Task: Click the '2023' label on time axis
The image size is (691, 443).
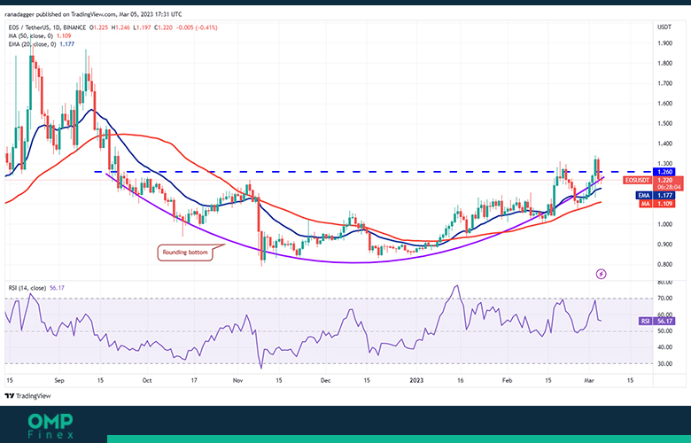Action: pos(416,380)
